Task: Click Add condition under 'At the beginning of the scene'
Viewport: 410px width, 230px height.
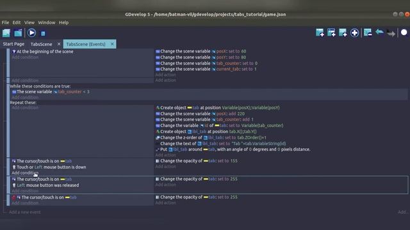Action: (25, 57)
